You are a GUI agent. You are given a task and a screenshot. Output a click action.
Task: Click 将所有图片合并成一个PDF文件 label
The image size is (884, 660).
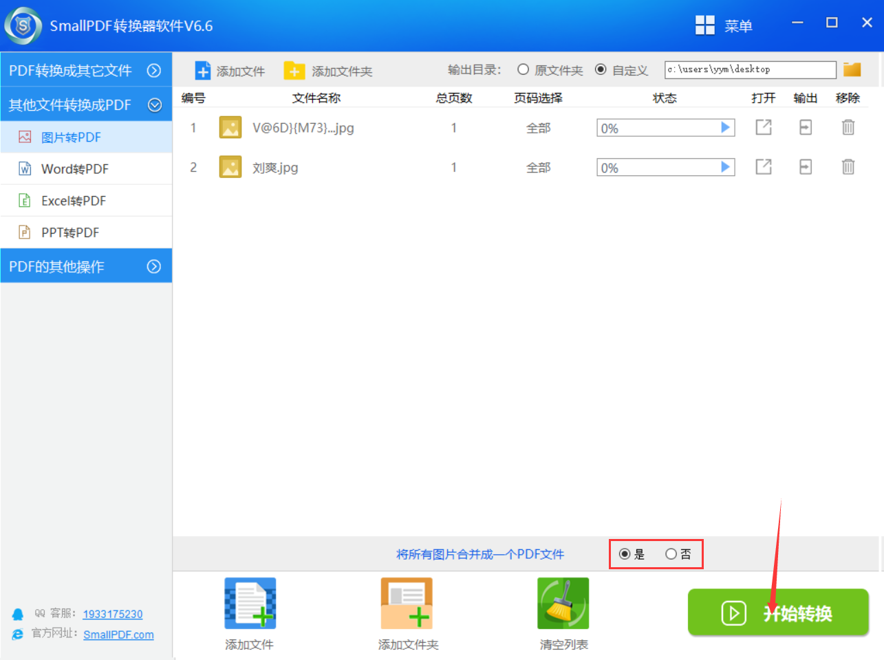tap(480, 554)
